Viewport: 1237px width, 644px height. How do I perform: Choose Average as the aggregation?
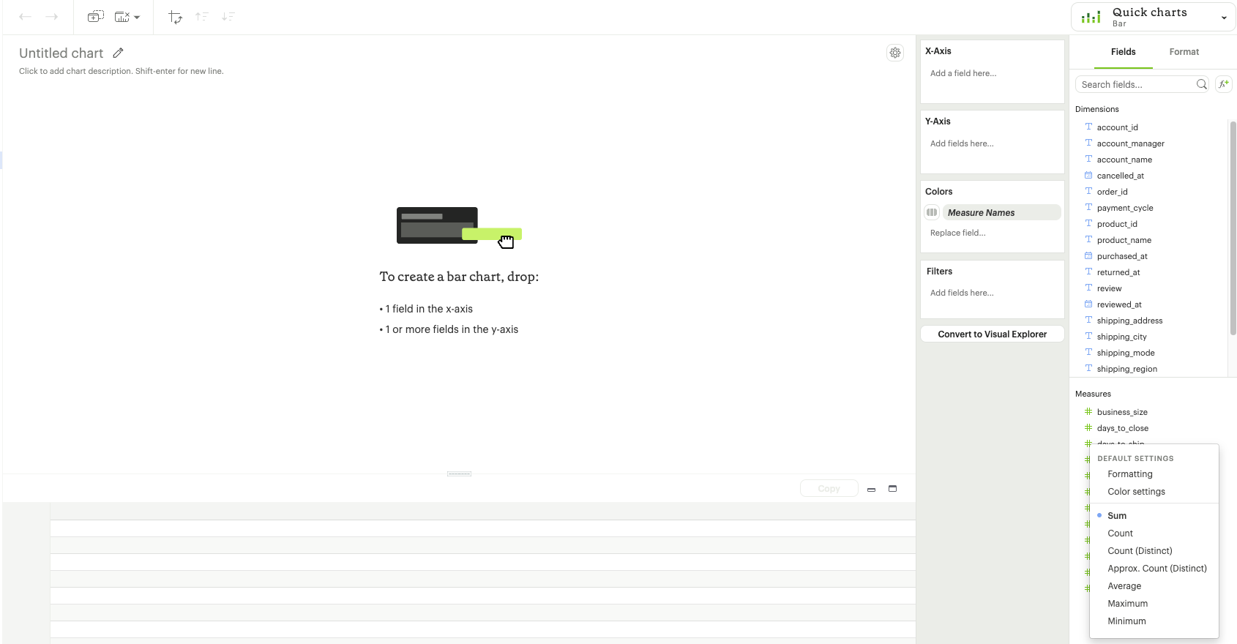click(1124, 586)
